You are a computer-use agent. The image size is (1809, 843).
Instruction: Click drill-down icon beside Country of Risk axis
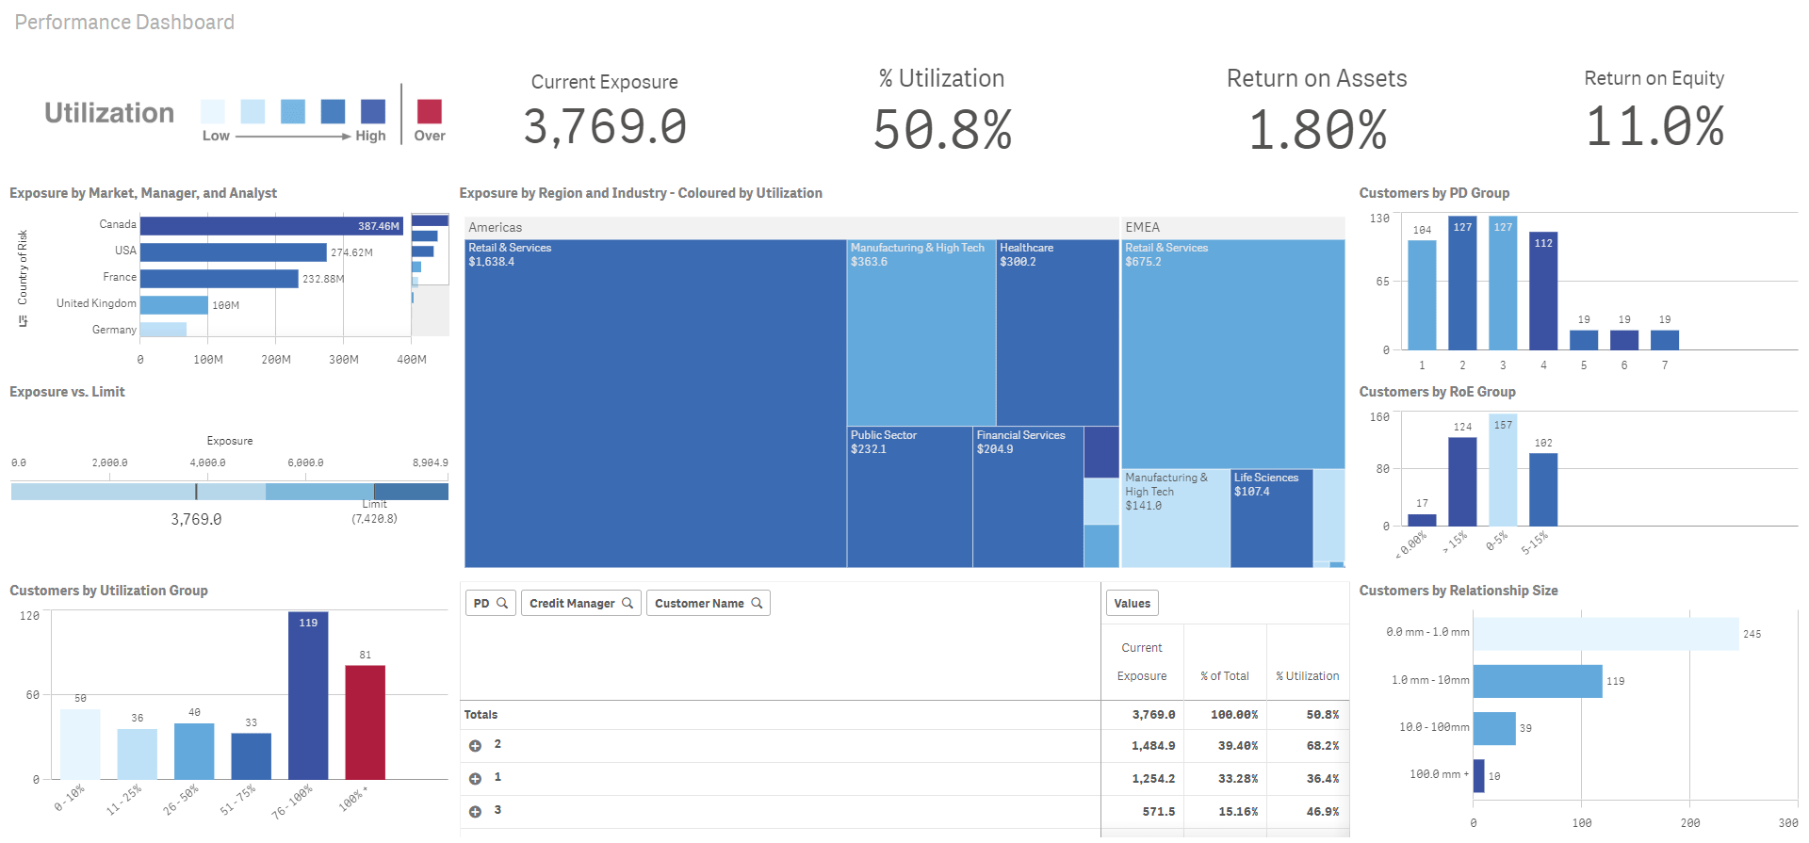tap(23, 322)
